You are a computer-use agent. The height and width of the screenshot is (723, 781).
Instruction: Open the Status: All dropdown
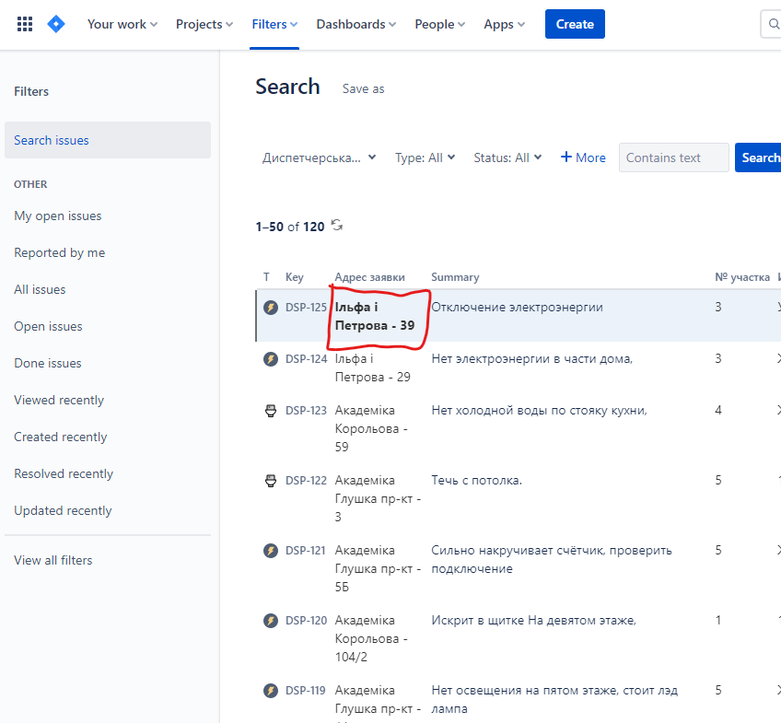(x=507, y=157)
